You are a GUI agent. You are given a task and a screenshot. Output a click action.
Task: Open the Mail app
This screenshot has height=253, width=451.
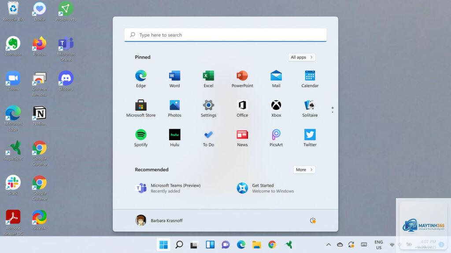pos(276,79)
